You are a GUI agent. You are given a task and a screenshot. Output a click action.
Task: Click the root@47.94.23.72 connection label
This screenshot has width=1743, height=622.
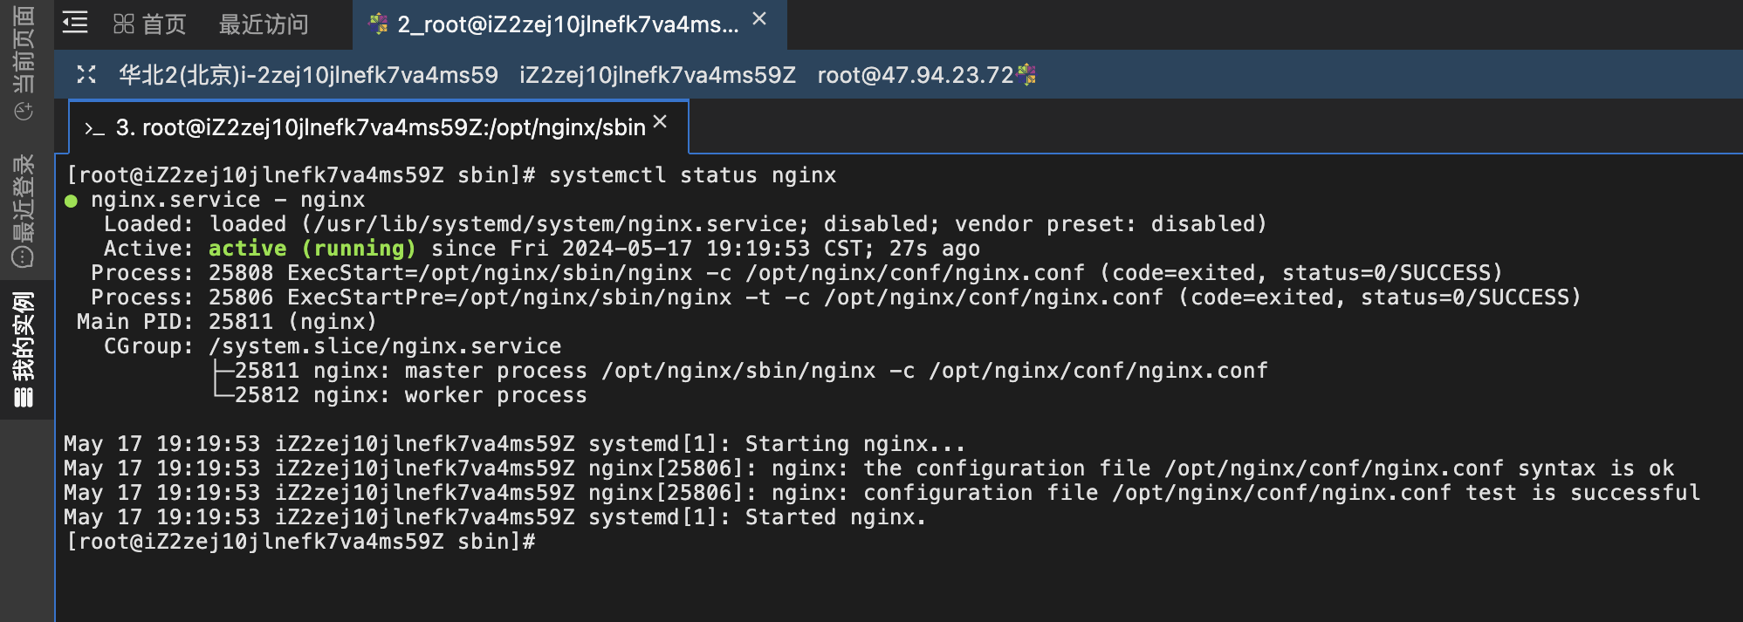[x=916, y=75]
